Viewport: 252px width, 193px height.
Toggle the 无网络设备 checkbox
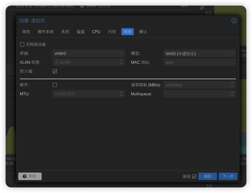[x=22, y=45]
